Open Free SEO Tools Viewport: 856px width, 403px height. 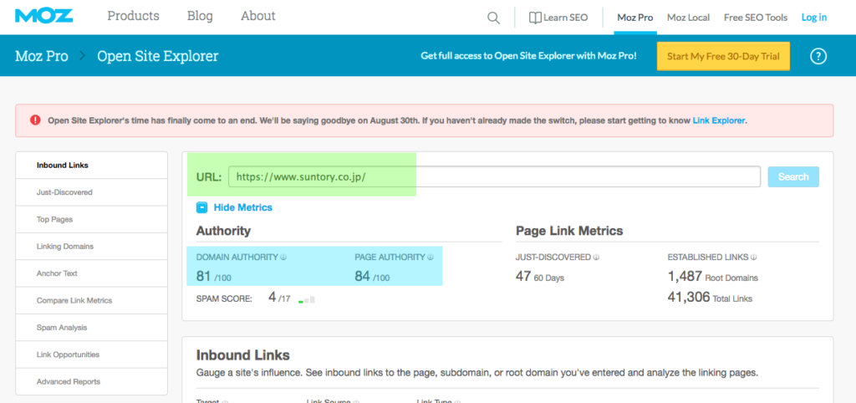[756, 18]
